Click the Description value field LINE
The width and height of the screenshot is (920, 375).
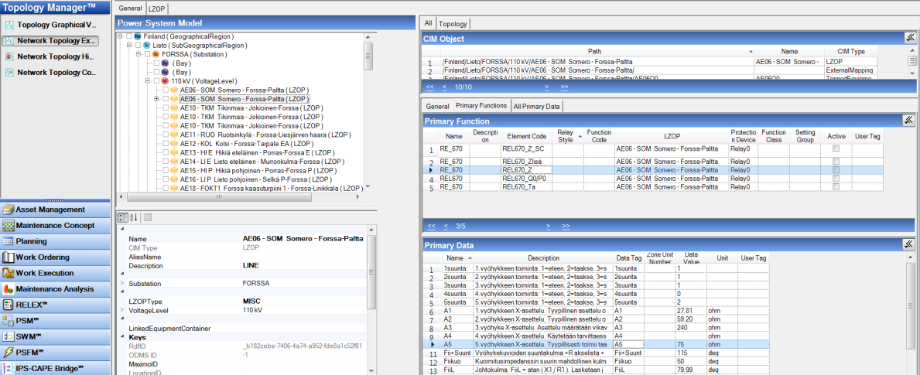(303, 266)
